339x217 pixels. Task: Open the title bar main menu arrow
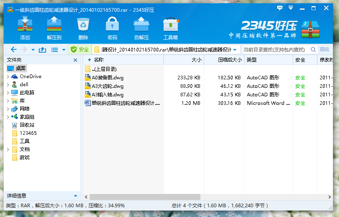click(x=290, y=8)
